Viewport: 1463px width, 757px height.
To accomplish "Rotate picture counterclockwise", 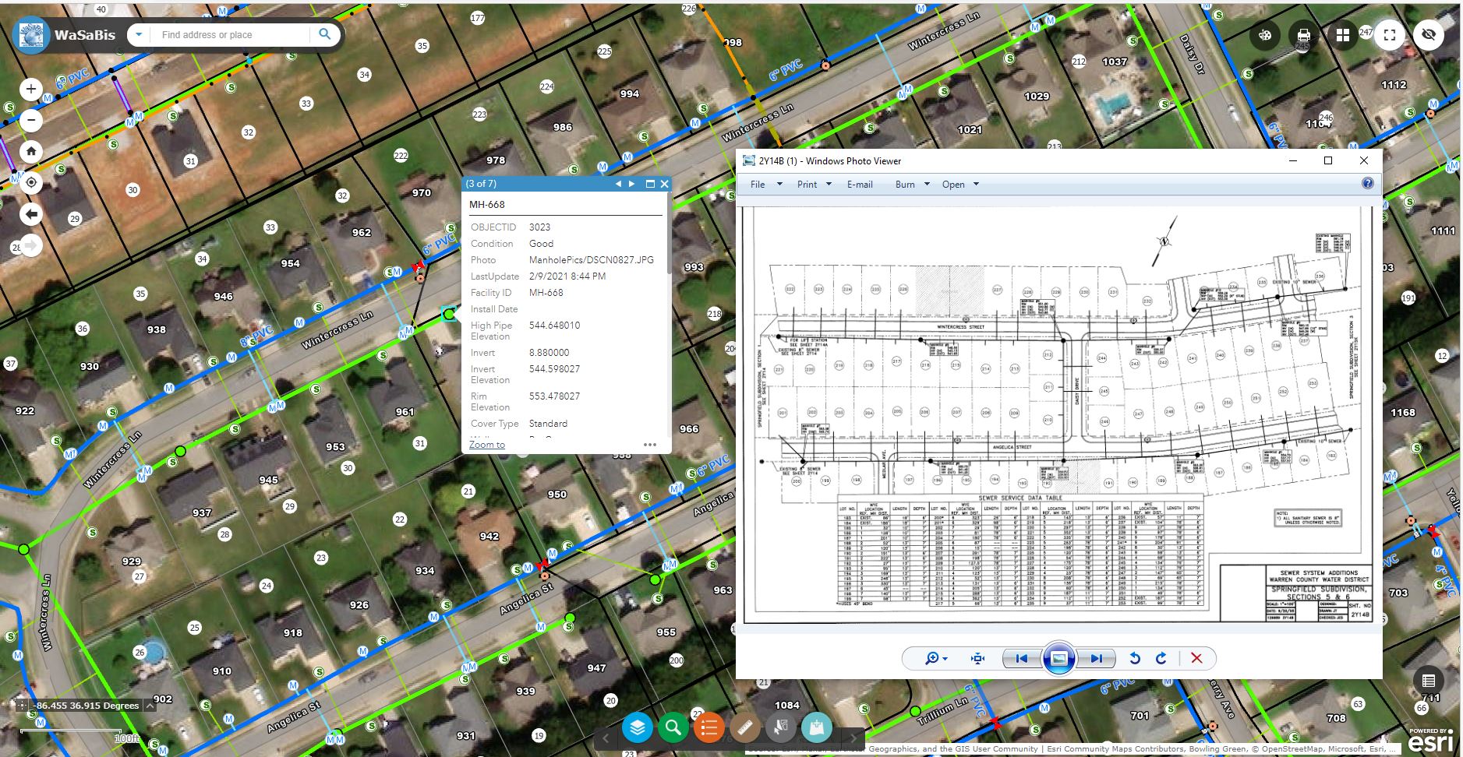I will [x=1135, y=659].
